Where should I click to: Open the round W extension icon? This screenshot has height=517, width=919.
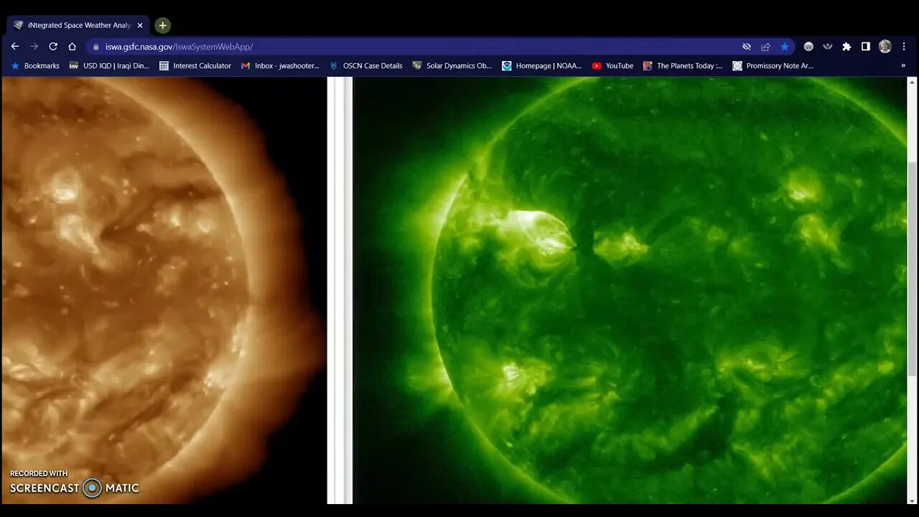coord(808,47)
